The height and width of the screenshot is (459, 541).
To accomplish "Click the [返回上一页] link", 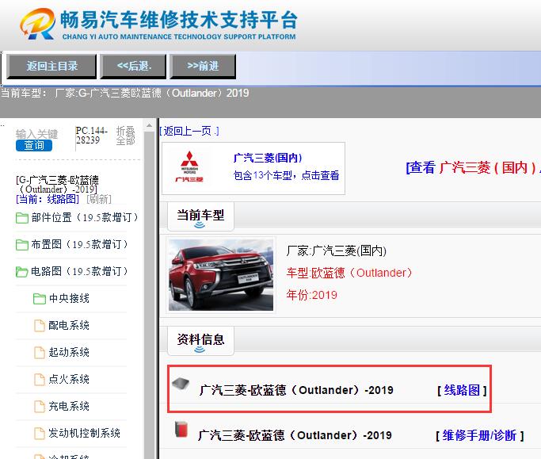I will pyautogui.click(x=189, y=132).
